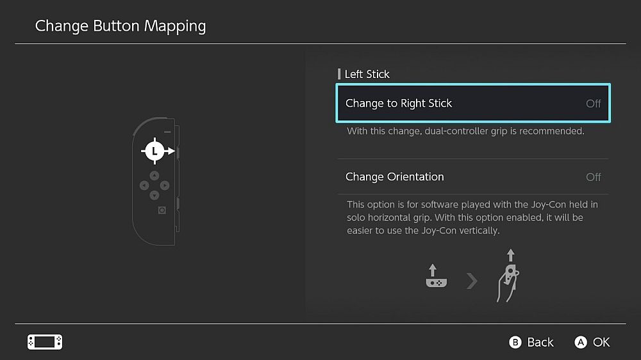Image resolution: width=641 pixels, height=360 pixels.
Task: Click the hand holding vertical Joy-Con illustration
Action: [509, 276]
